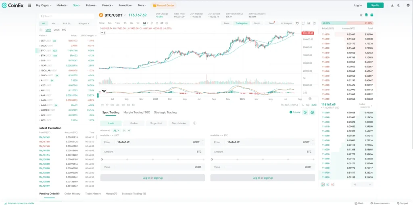Open the Order History tab
Viewport: 413px width, 205px height.
coord(72,194)
